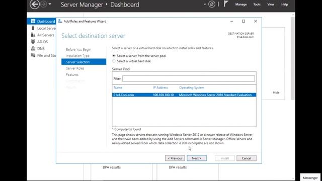The image size is (322, 181).
Task: Open left BPA results link
Action: [x=112, y=167]
